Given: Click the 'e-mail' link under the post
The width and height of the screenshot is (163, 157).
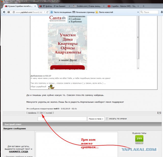Looking at the screenshot, I should 49,113.
